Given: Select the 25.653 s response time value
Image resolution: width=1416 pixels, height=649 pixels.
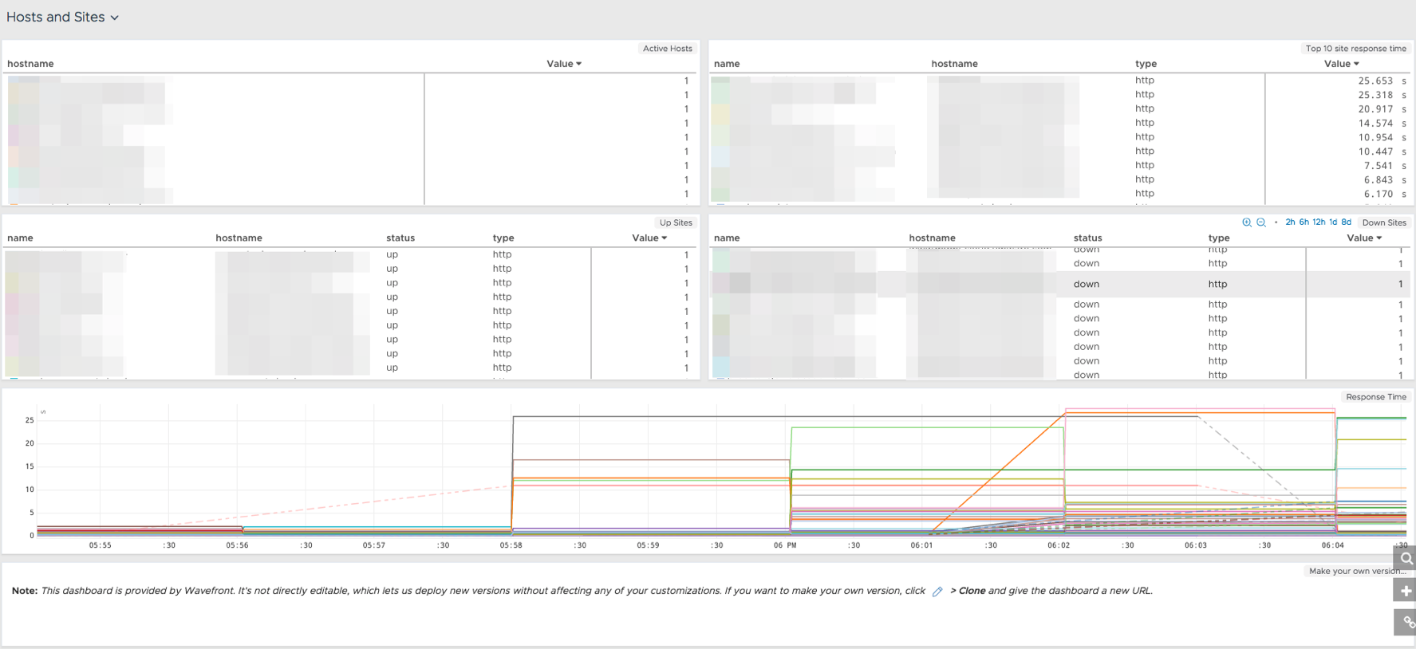Looking at the screenshot, I should [x=1382, y=81].
